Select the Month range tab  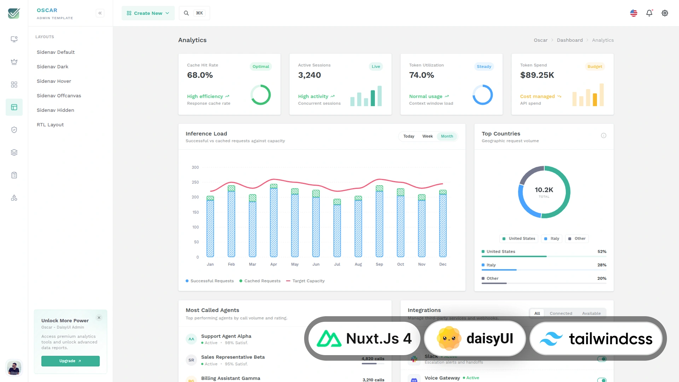point(447,136)
